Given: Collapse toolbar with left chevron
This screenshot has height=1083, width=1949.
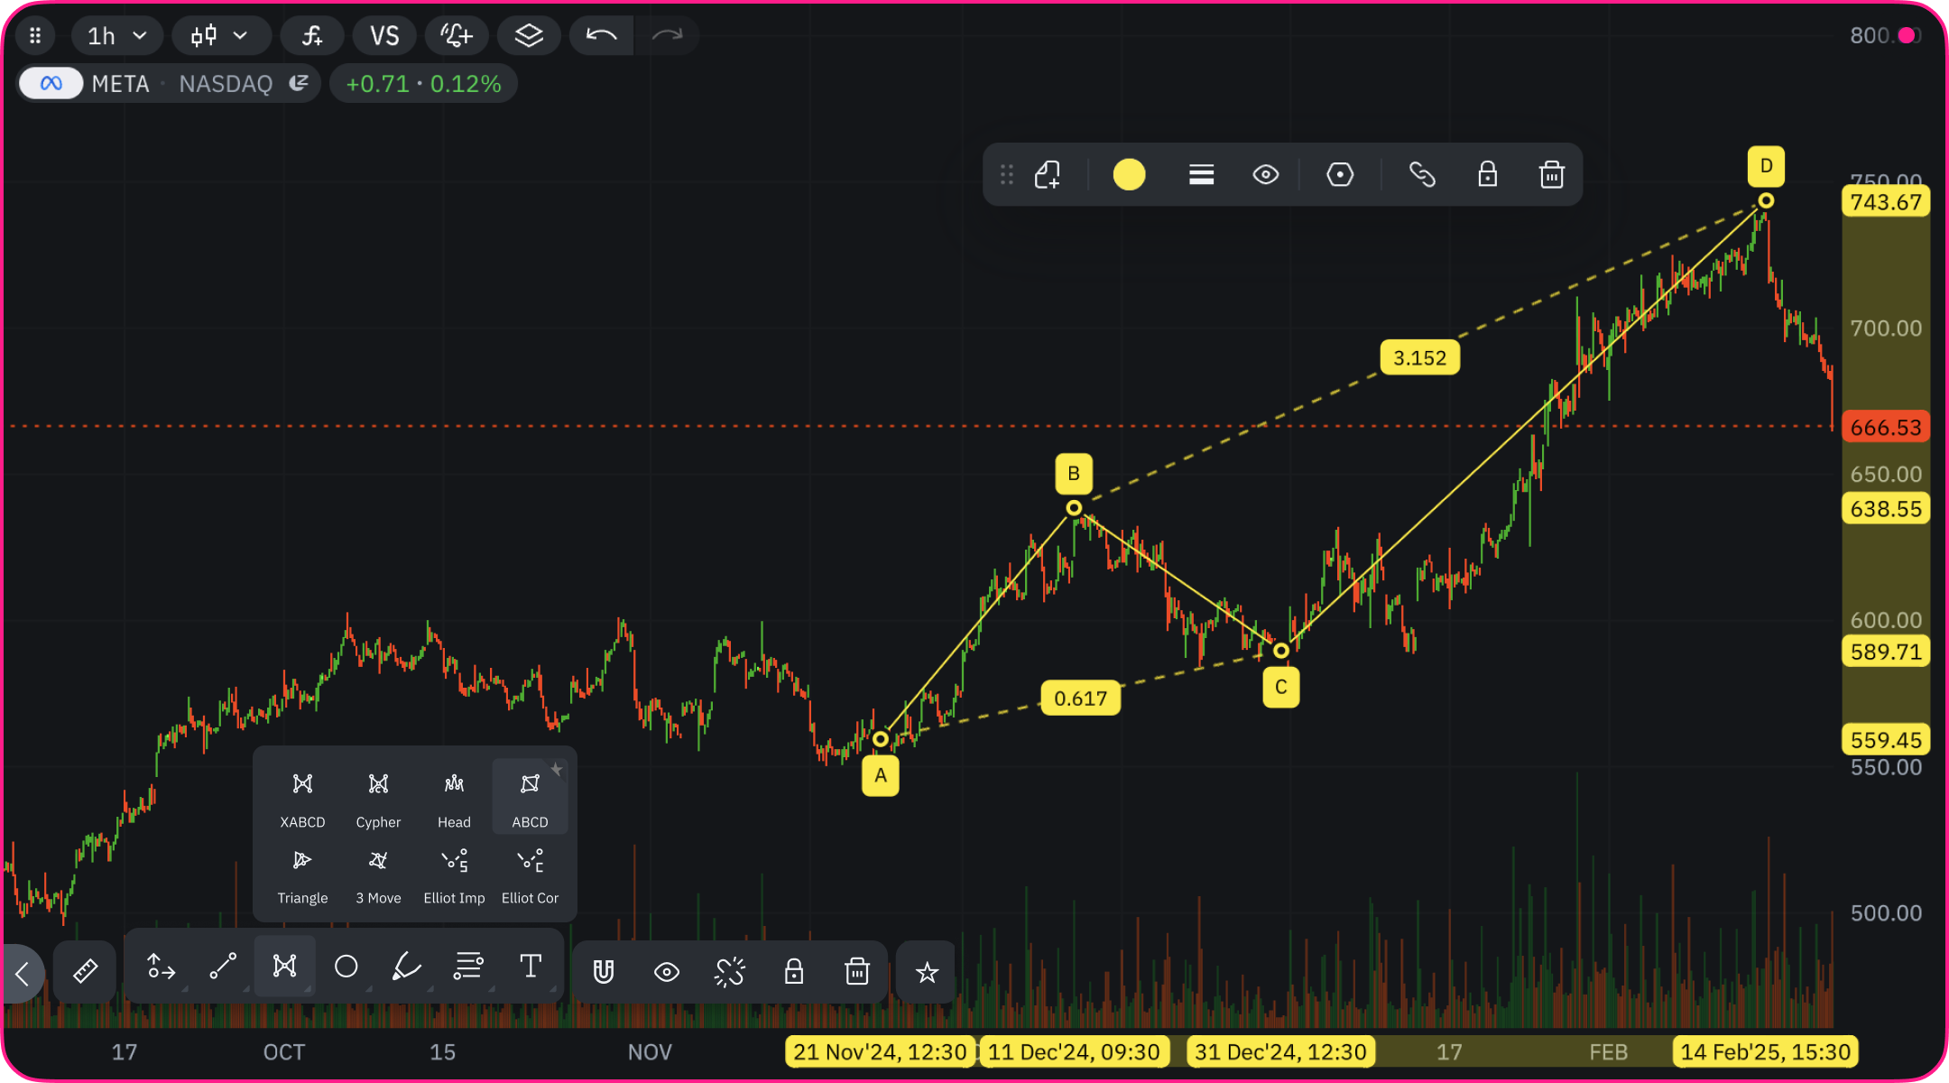Looking at the screenshot, I should point(23,973).
